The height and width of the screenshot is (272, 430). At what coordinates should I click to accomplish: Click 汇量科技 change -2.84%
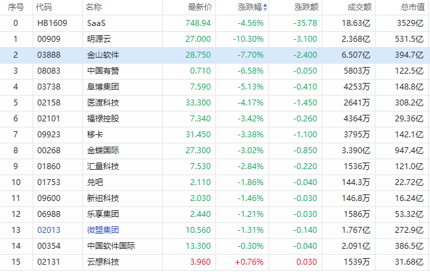point(251,166)
